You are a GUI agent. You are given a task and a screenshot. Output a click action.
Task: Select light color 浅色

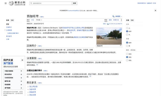[127, 57]
